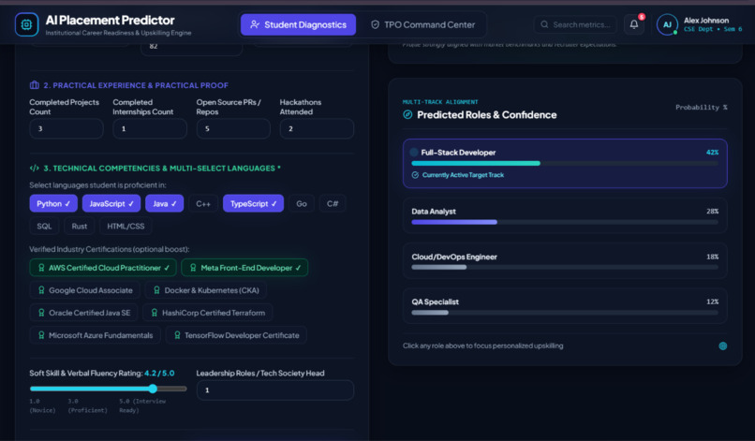Click the AJ user avatar
755x441 pixels.
coord(667,24)
